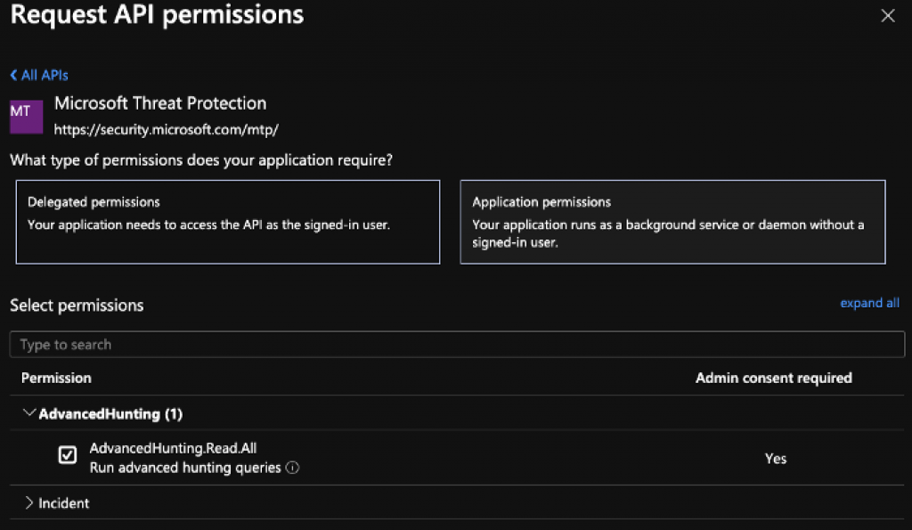The width and height of the screenshot is (912, 530).
Task: Click the Request API permissions heading
Action: click(157, 14)
